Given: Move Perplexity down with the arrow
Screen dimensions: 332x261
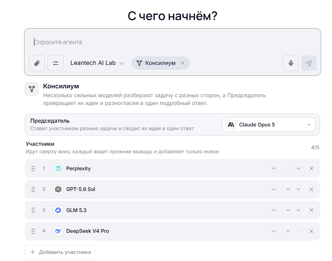Looking at the screenshot, I should [298, 168].
